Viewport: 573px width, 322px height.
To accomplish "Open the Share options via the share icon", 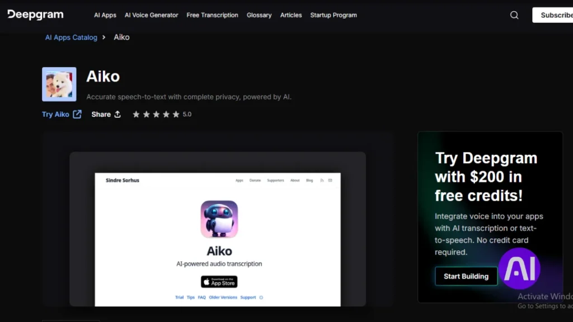I will click(x=118, y=114).
